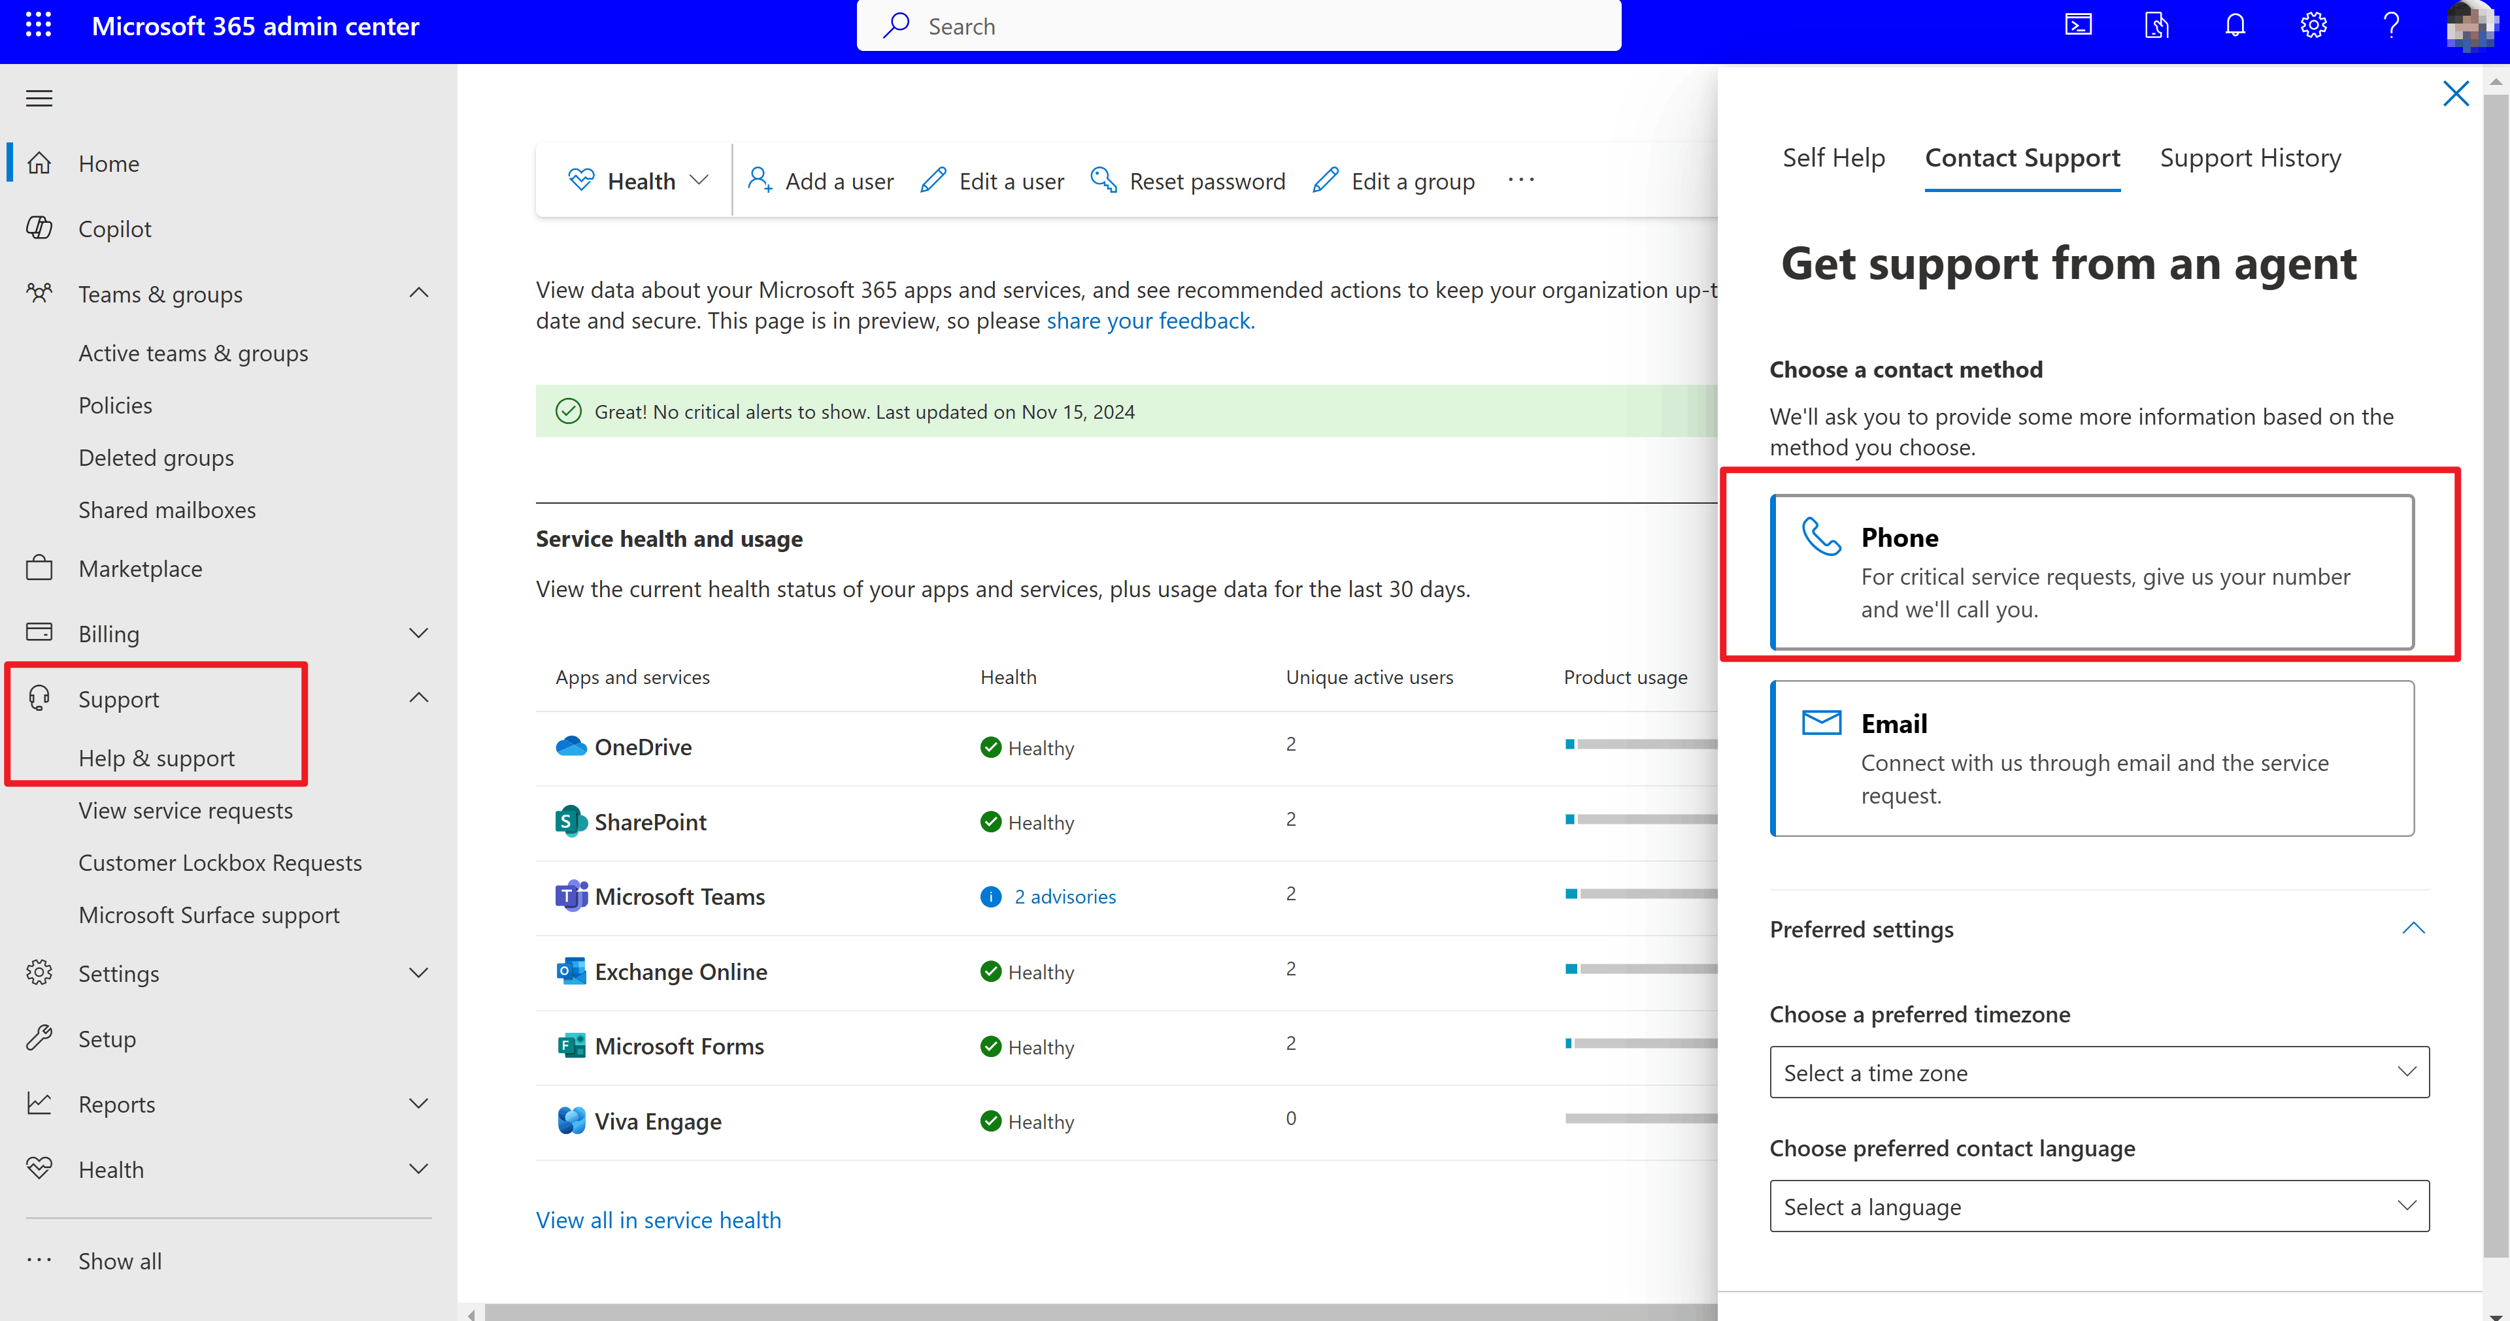The width and height of the screenshot is (2510, 1321).
Task: Click the help question mark icon
Action: point(2391,25)
